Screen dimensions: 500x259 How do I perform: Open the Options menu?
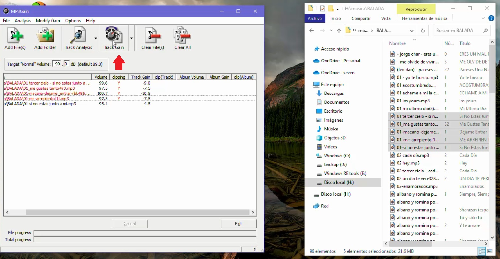point(73,21)
